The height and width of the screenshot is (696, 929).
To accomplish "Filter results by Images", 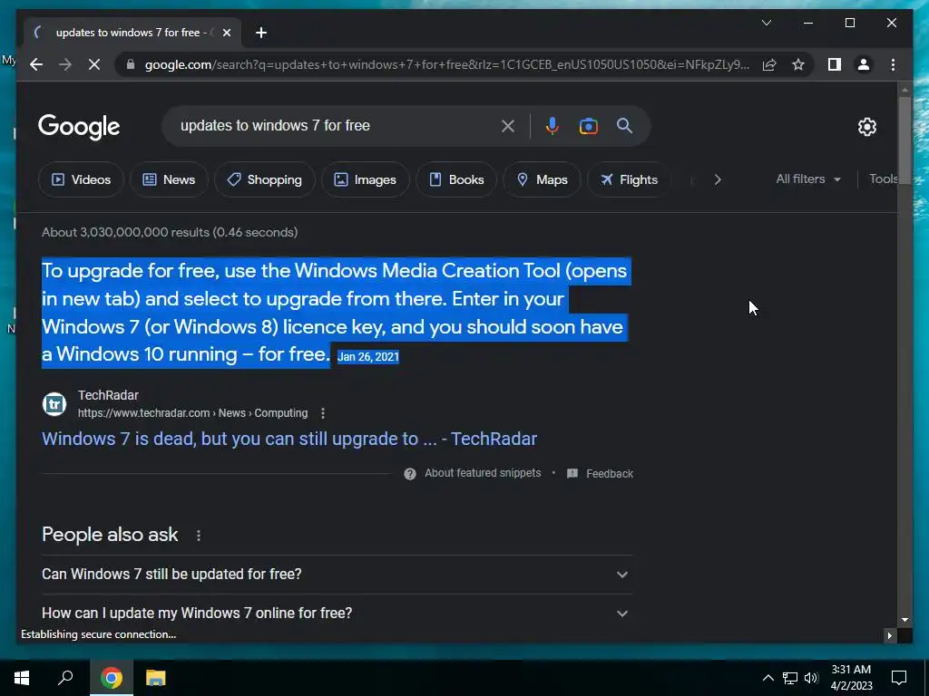I will 365,179.
